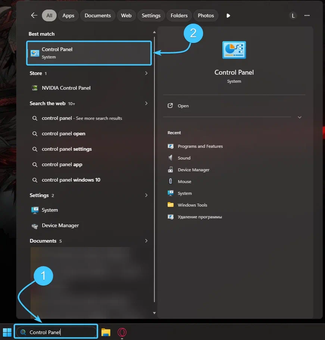Viewport: 325px width, 340px height.
Task: Click the System settings monitor icon in results list
Action: tap(35, 210)
